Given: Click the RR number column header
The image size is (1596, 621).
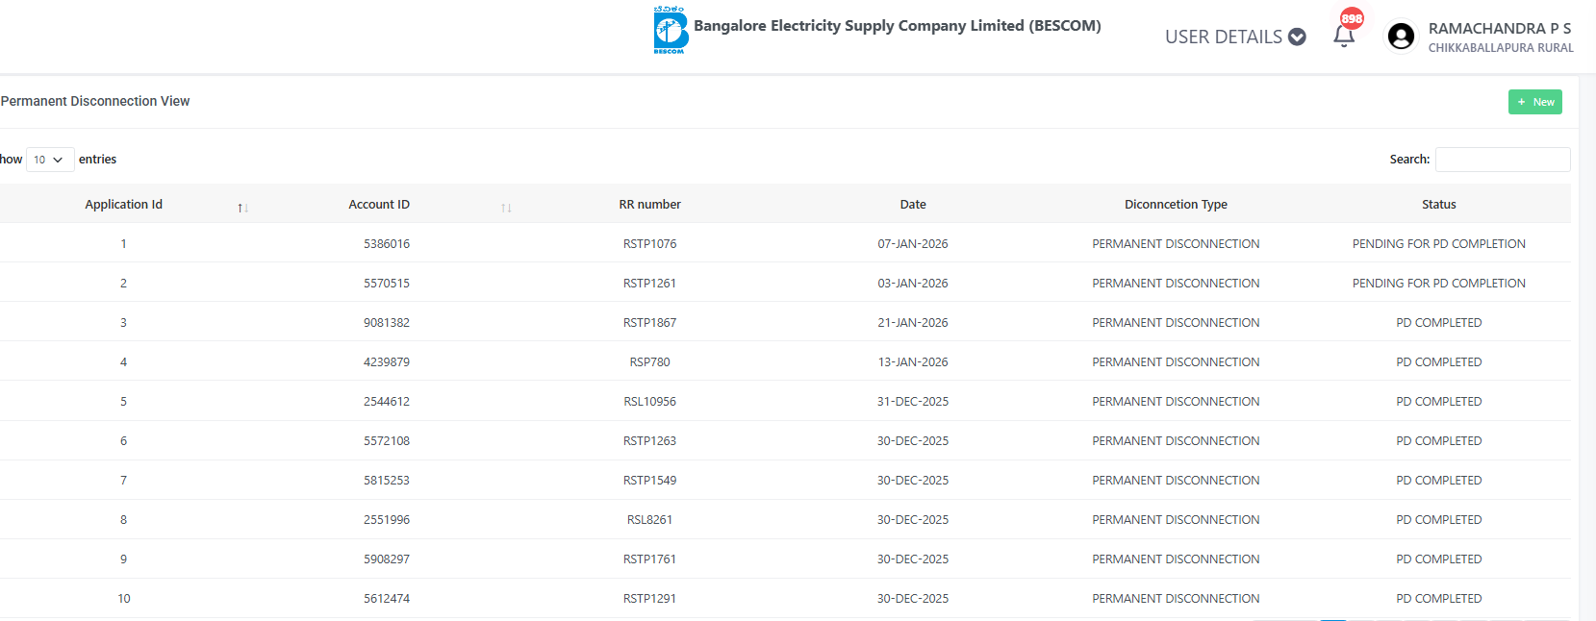Looking at the screenshot, I should tap(649, 204).
